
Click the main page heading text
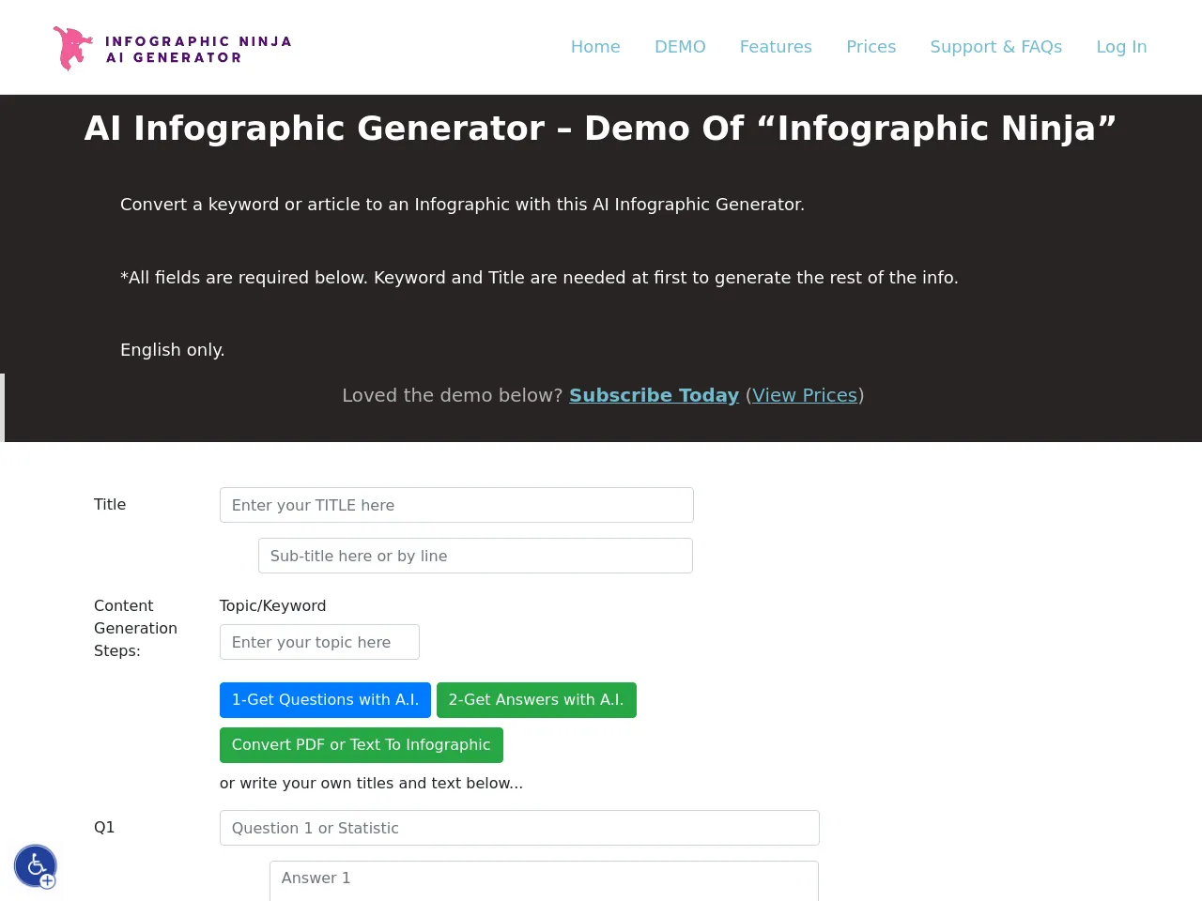600,129
